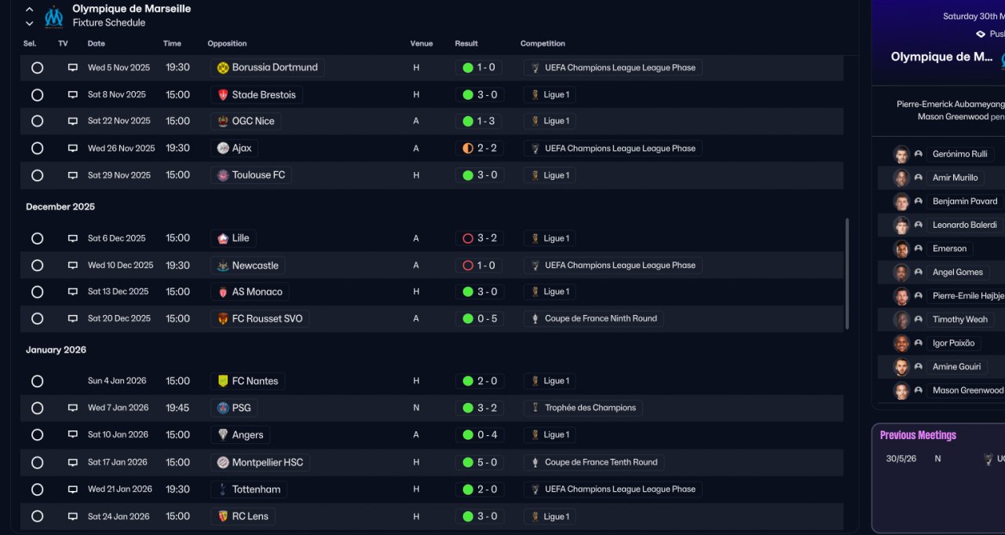The image size is (1005, 535).
Task: Select the Lille fixture radio button
Action: point(37,239)
